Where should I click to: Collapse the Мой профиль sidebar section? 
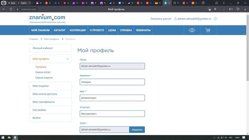point(68,59)
